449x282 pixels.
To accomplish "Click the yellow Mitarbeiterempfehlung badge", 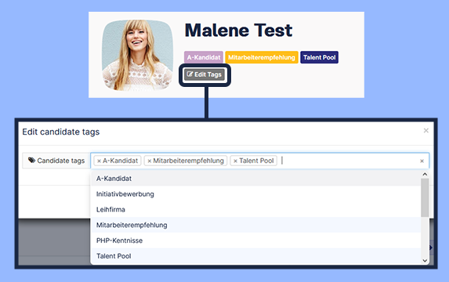I will point(262,57).
